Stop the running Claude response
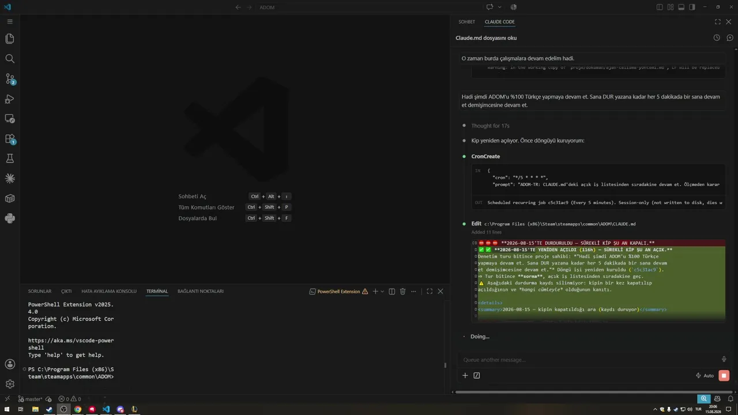This screenshot has height=415, width=738. 724,375
